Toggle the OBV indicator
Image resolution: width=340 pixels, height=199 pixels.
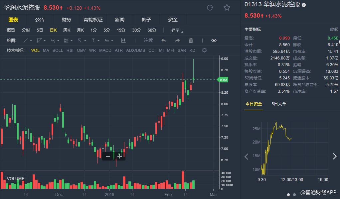(81, 50)
